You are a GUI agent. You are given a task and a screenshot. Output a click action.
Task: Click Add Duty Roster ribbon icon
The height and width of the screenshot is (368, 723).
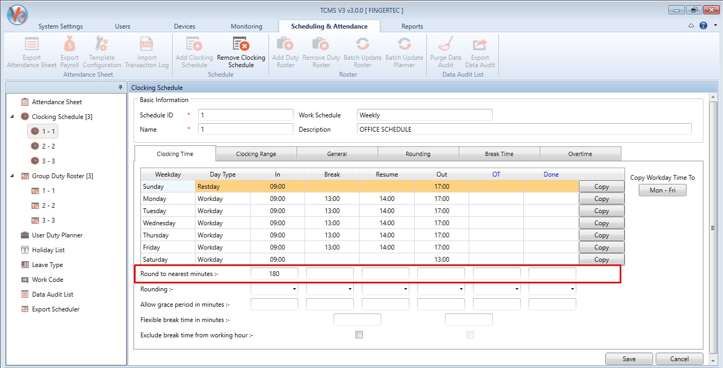coord(285,52)
